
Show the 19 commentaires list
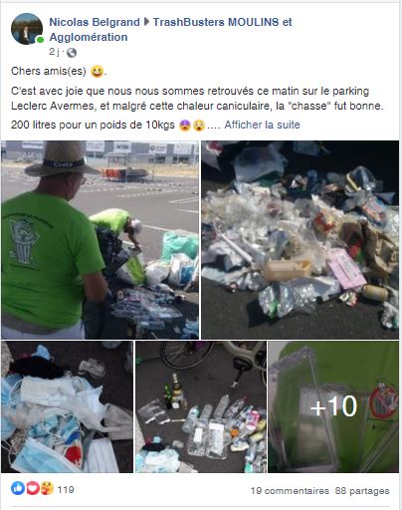tap(290, 491)
